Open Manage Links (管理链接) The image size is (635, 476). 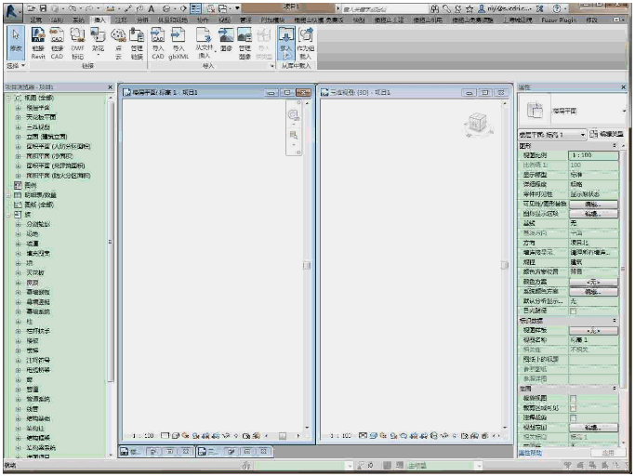[x=137, y=44]
